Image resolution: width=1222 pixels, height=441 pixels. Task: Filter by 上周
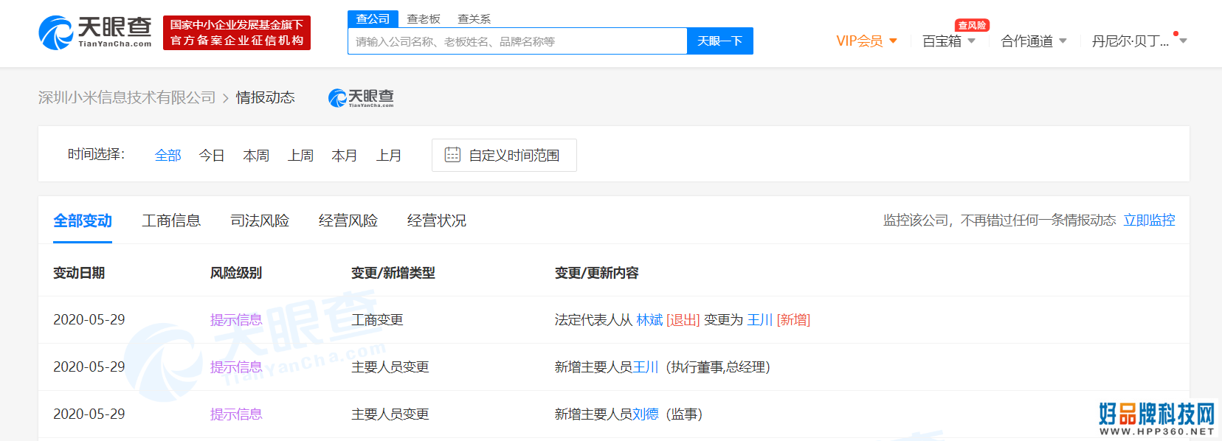[x=300, y=156]
